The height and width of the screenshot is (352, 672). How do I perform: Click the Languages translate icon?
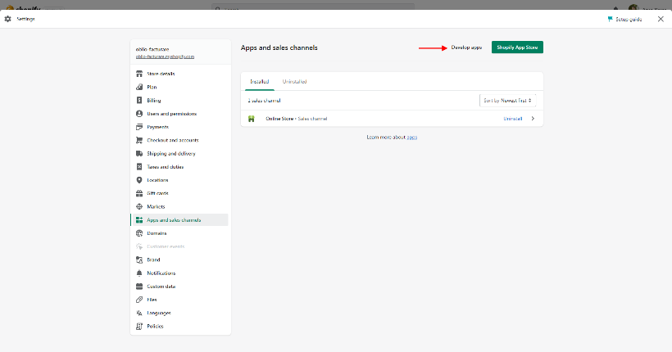pos(139,313)
